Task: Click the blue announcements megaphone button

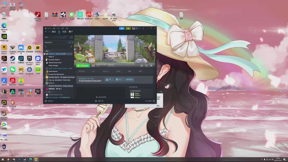Action: [122, 28]
